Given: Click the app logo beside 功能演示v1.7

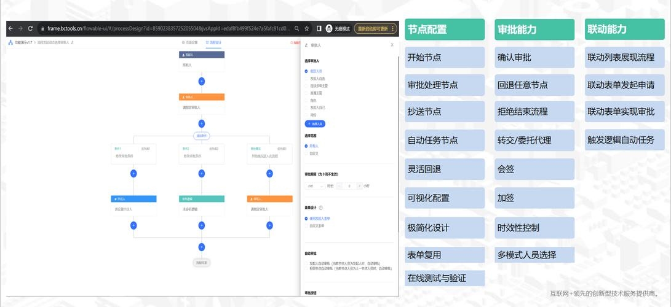Looking at the screenshot, I should pyautogui.click(x=10, y=43).
